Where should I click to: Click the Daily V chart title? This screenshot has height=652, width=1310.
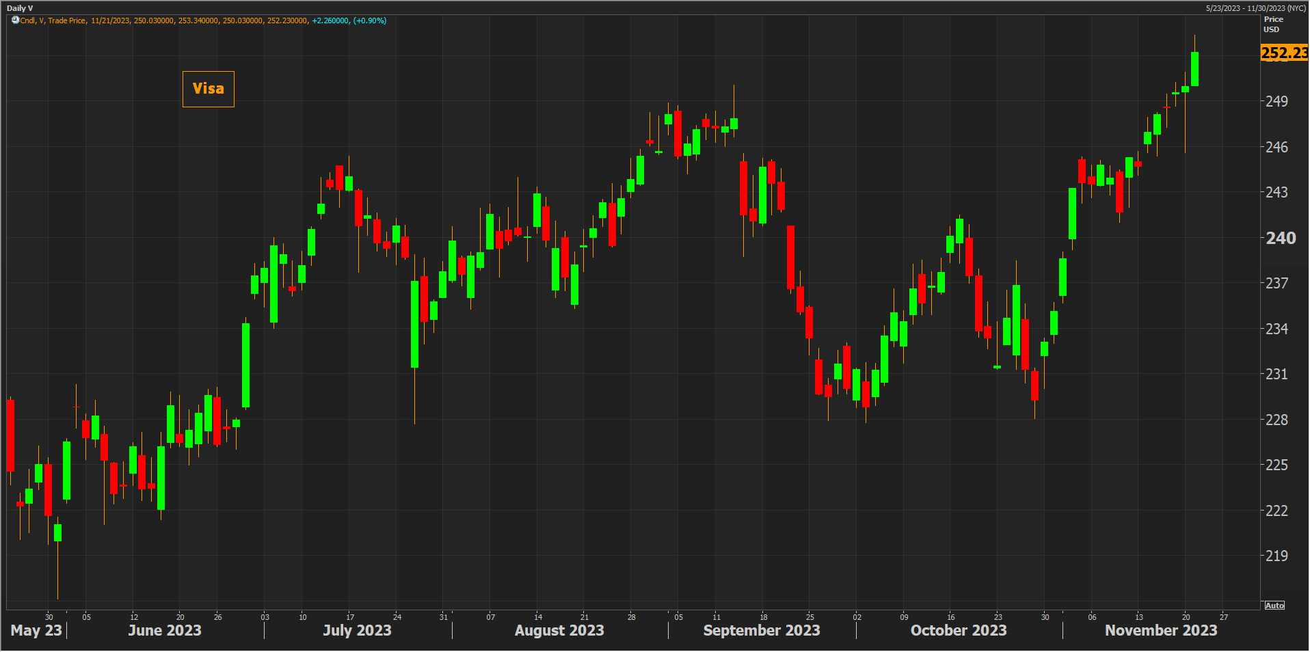21,8
